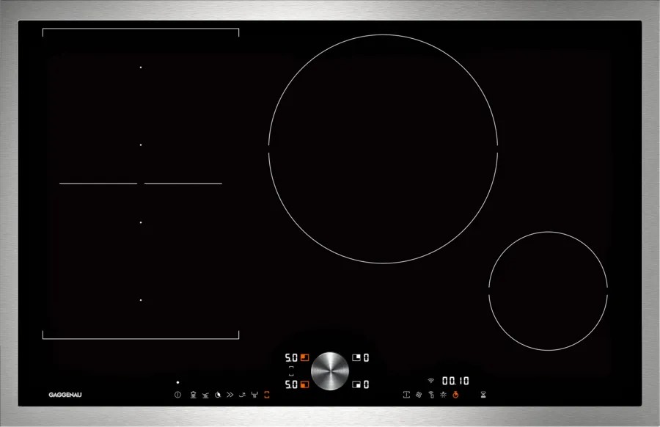Tap the hourglass short-term timer icon
This screenshot has width=660, height=427.
point(483,395)
